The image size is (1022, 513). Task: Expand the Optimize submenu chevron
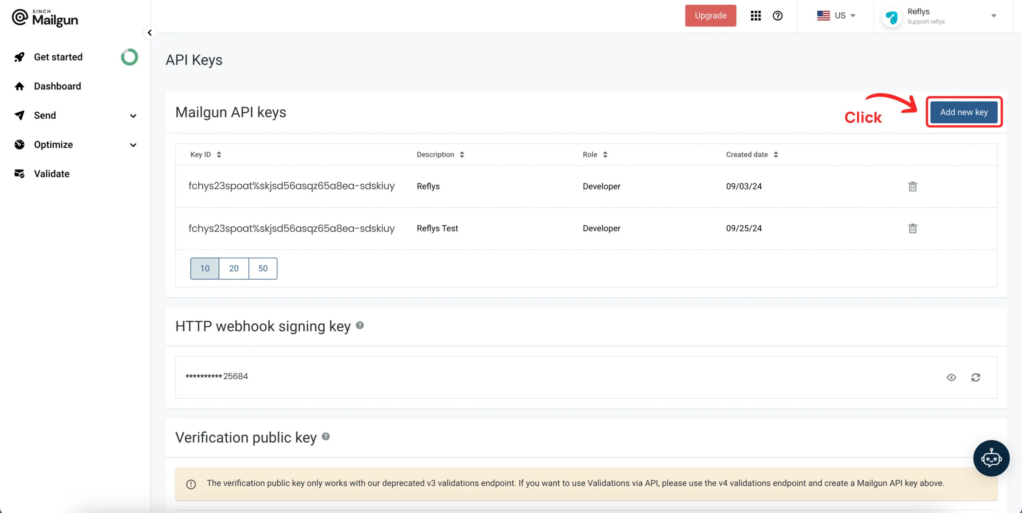point(133,145)
